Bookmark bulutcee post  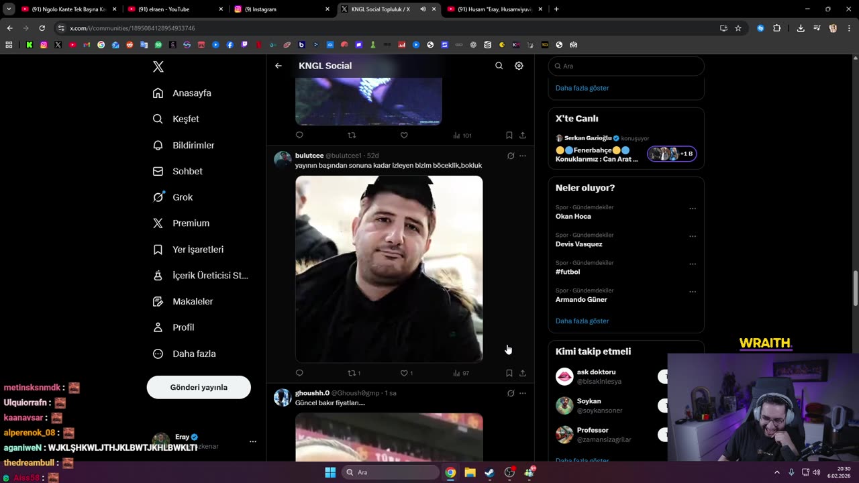click(509, 373)
